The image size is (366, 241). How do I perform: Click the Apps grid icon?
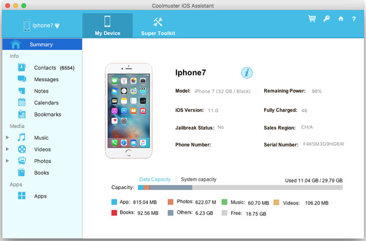click(x=22, y=196)
